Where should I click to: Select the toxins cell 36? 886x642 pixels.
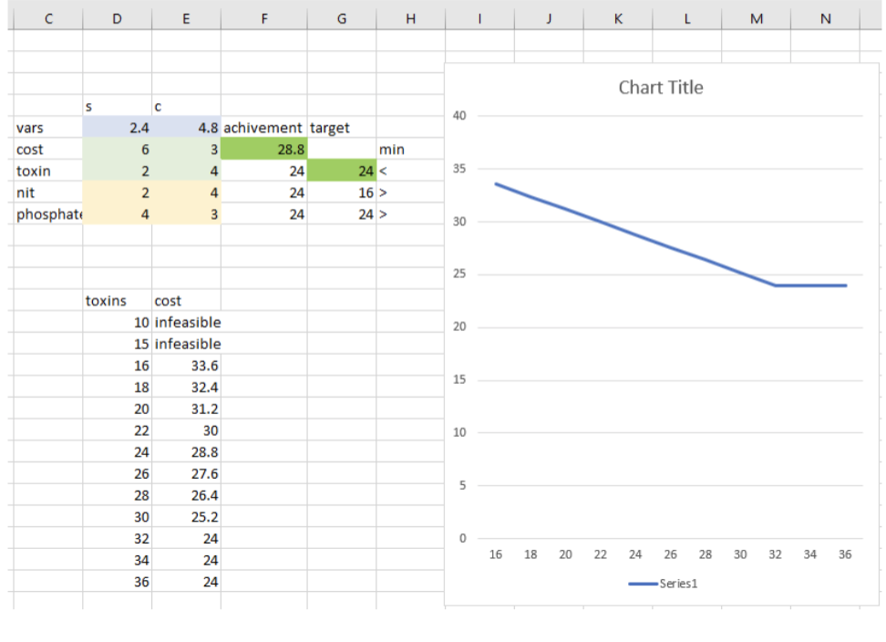[x=117, y=582]
